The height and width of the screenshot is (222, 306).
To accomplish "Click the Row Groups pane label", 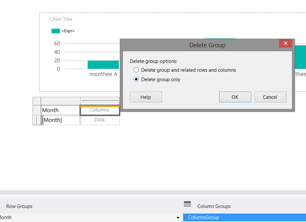I will tap(19, 207).
